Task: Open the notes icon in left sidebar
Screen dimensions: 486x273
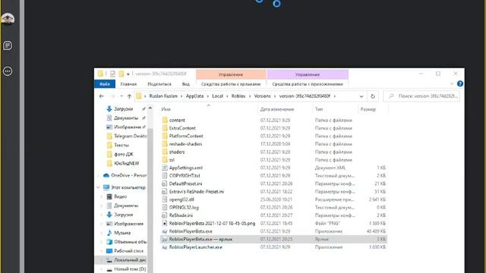Action: click(x=8, y=45)
